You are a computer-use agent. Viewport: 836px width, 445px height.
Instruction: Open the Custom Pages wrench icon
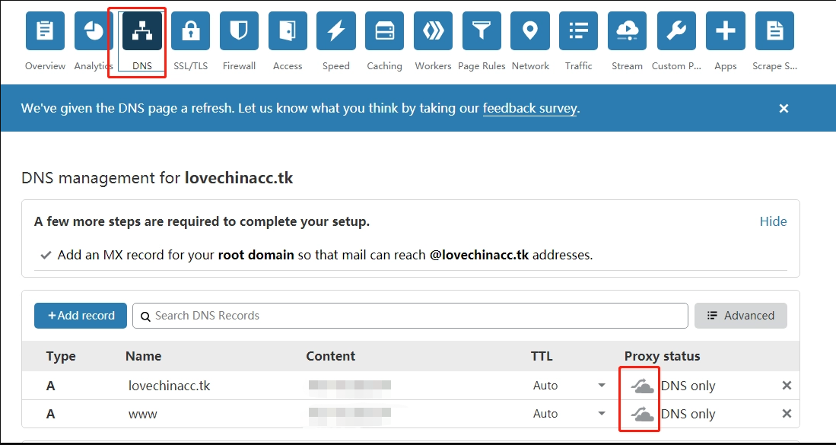(676, 31)
